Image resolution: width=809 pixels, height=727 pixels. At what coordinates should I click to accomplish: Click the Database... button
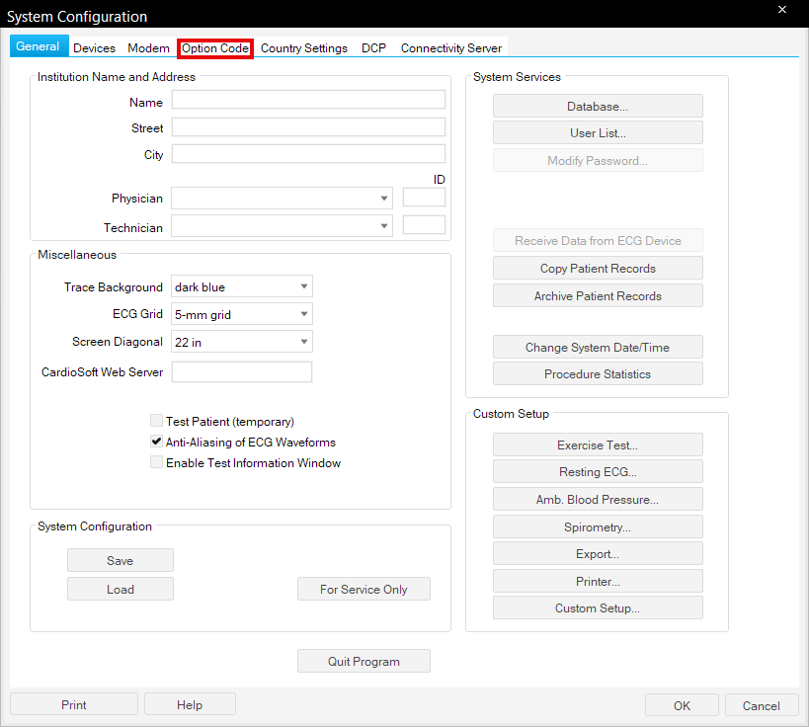click(598, 106)
